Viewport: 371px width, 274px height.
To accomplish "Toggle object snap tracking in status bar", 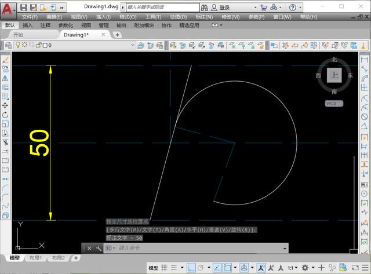I will [217, 268].
